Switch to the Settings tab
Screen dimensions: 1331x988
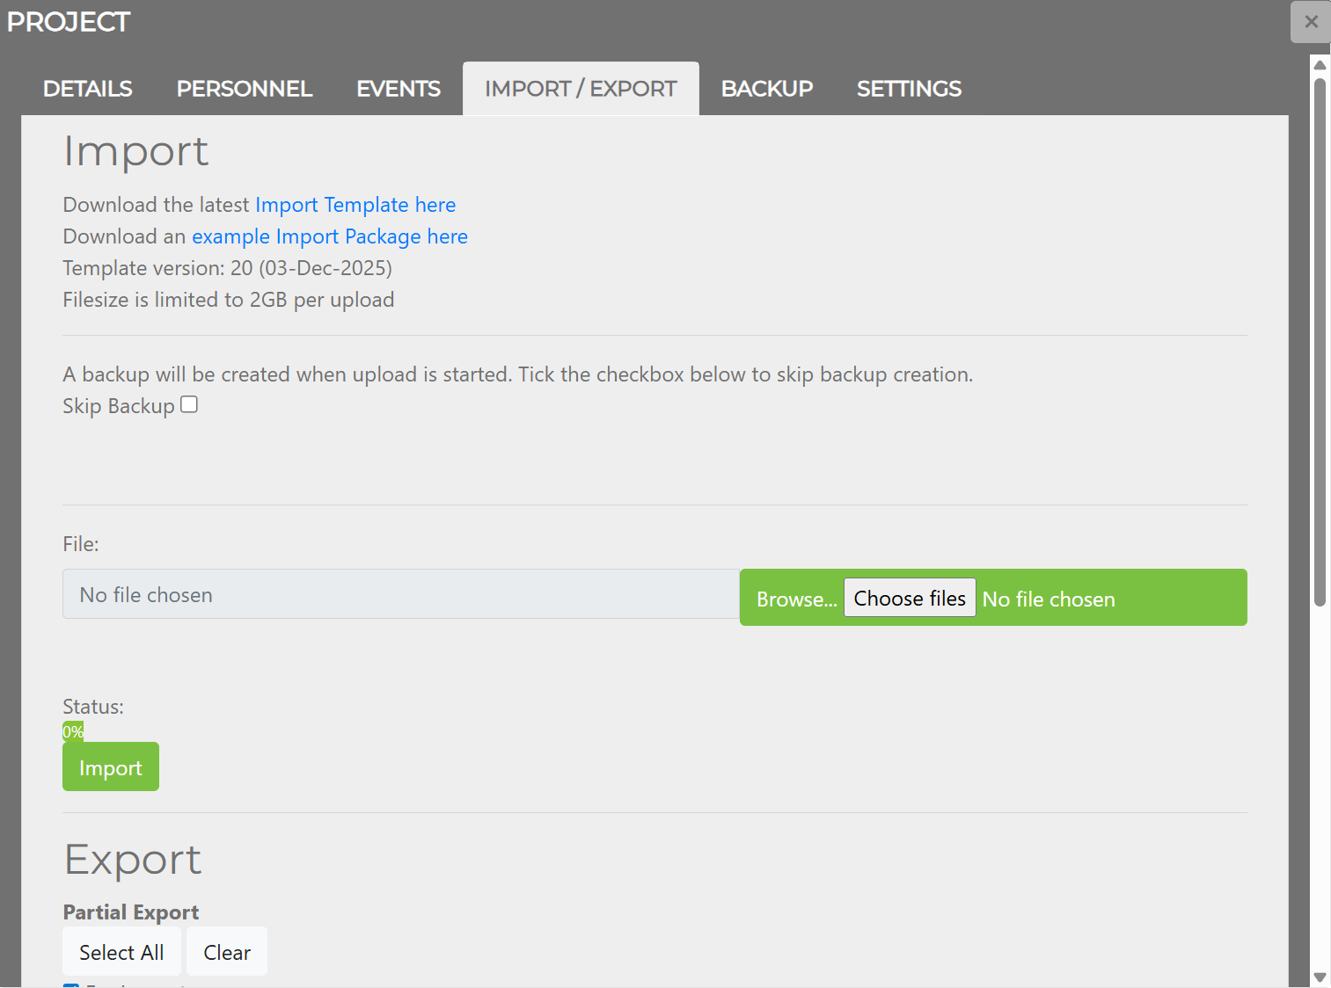[909, 89]
